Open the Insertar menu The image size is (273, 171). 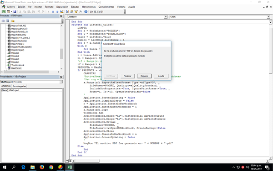click(38, 7)
